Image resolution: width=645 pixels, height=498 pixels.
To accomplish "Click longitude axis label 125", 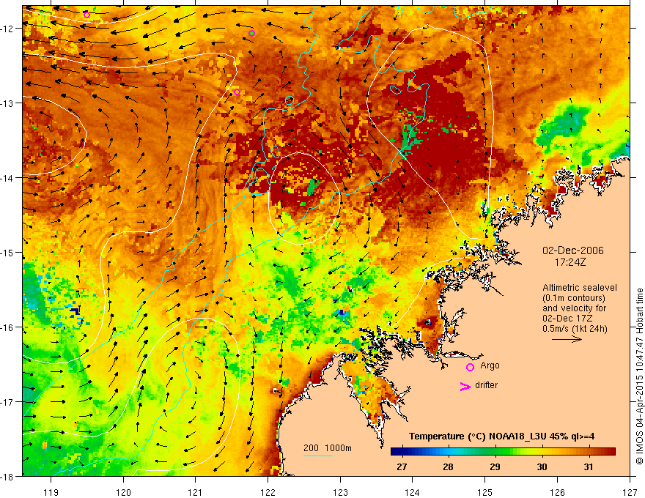I will coord(485,492).
